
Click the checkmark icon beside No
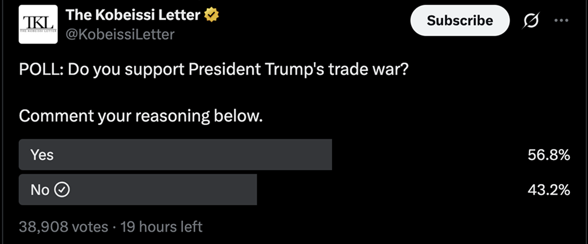click(x=62, y=189)
